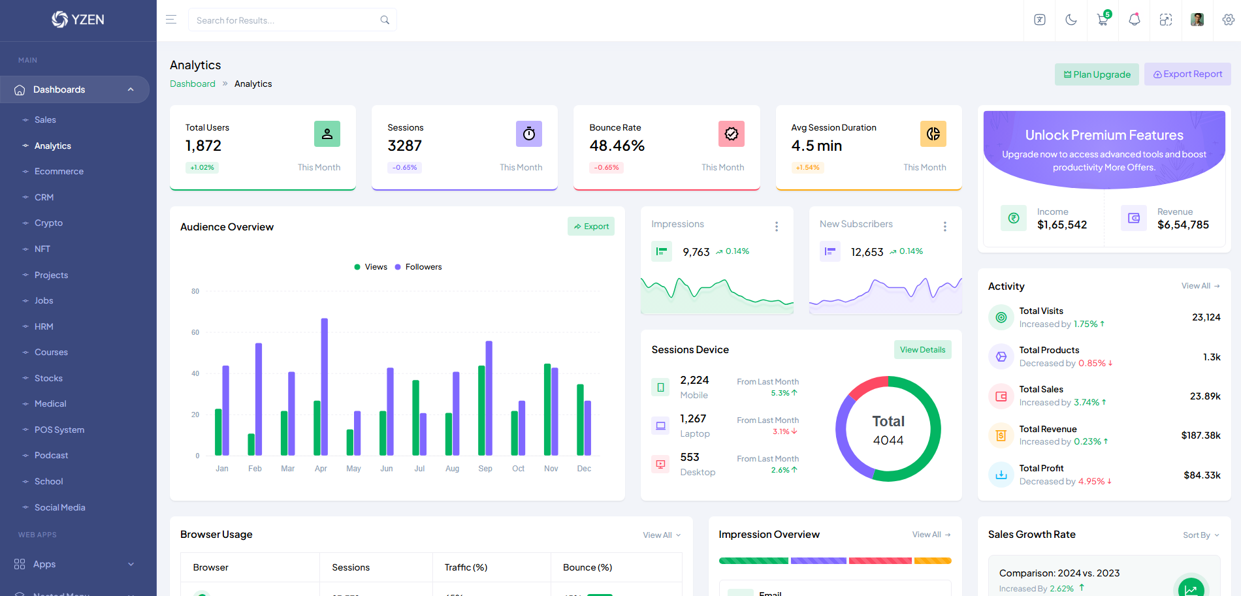Open the NFT dashboard
Viewport: 1241px width, 596px height.
pos(42,249)
